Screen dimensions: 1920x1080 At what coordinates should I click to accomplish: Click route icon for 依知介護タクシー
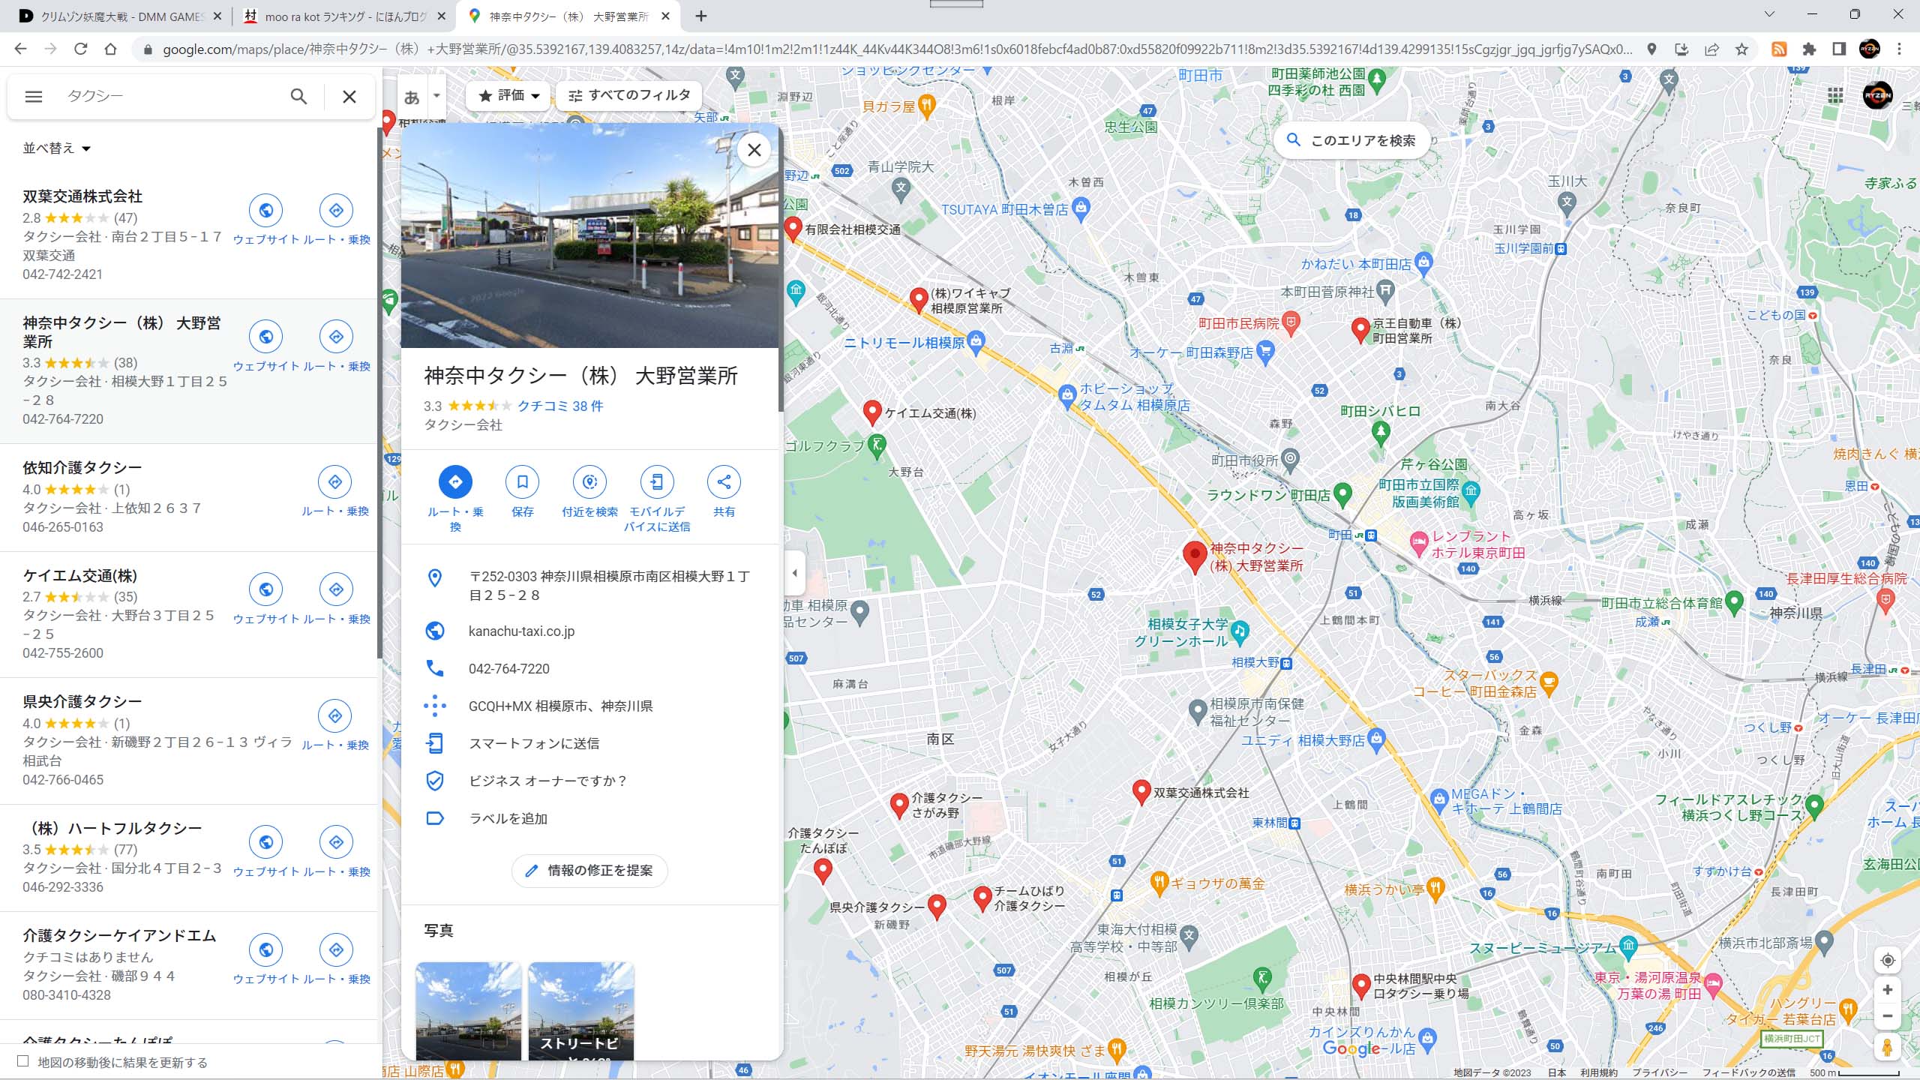click(335, 482)
